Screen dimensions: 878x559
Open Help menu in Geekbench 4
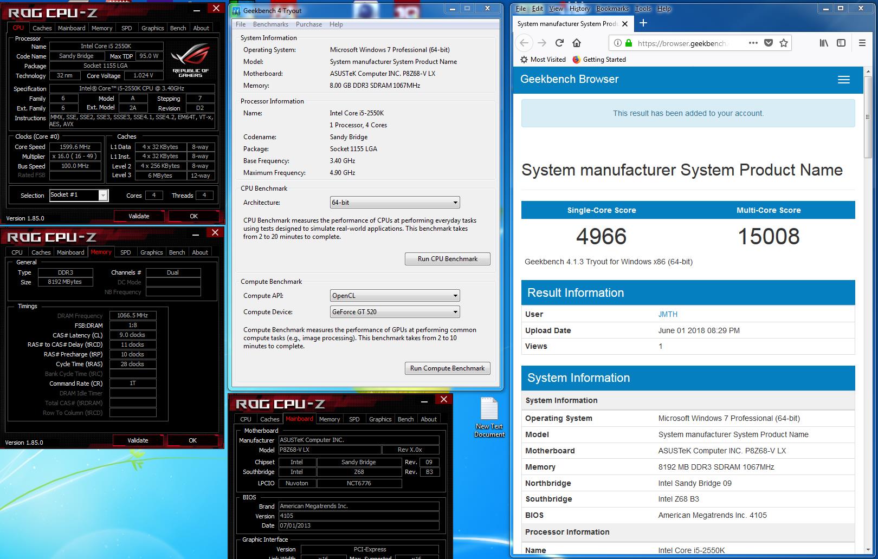click(x=336, y=24)
